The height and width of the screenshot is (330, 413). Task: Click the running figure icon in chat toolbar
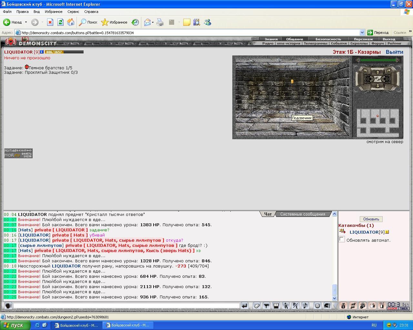(x=286, y=306)
